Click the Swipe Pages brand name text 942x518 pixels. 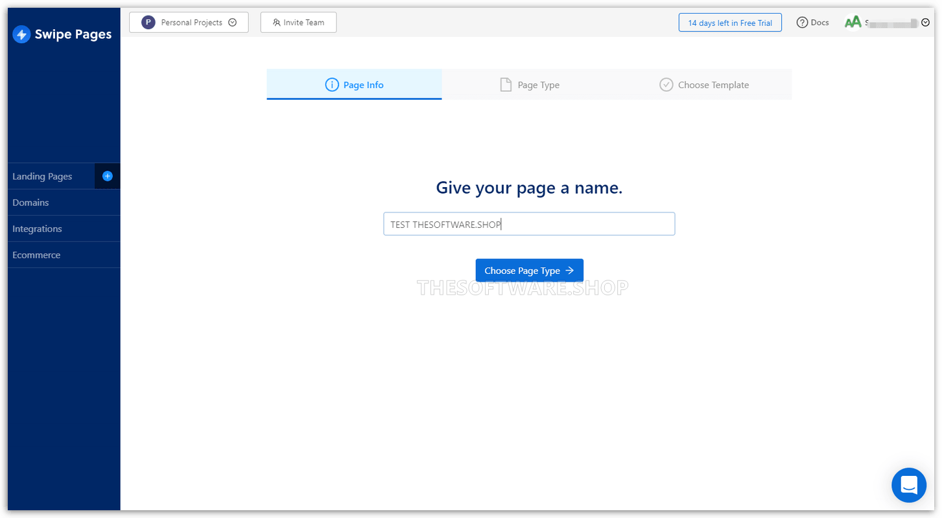tap(73, 34)
